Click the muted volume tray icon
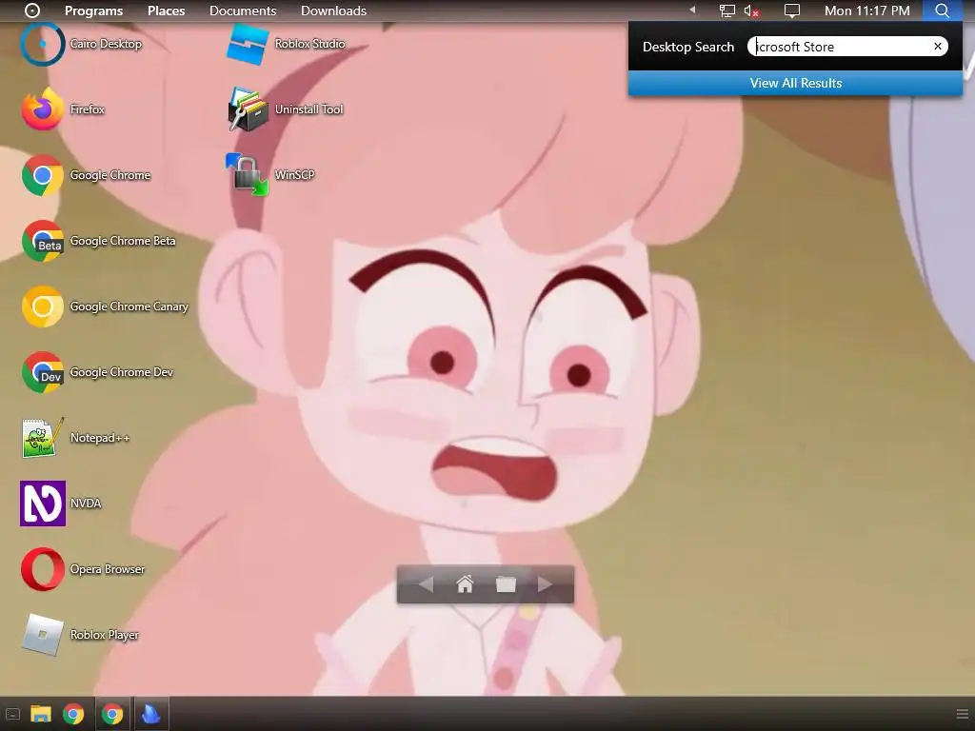Image resolution: width=975 pixels, height=731 pixels. click(752, 10)
